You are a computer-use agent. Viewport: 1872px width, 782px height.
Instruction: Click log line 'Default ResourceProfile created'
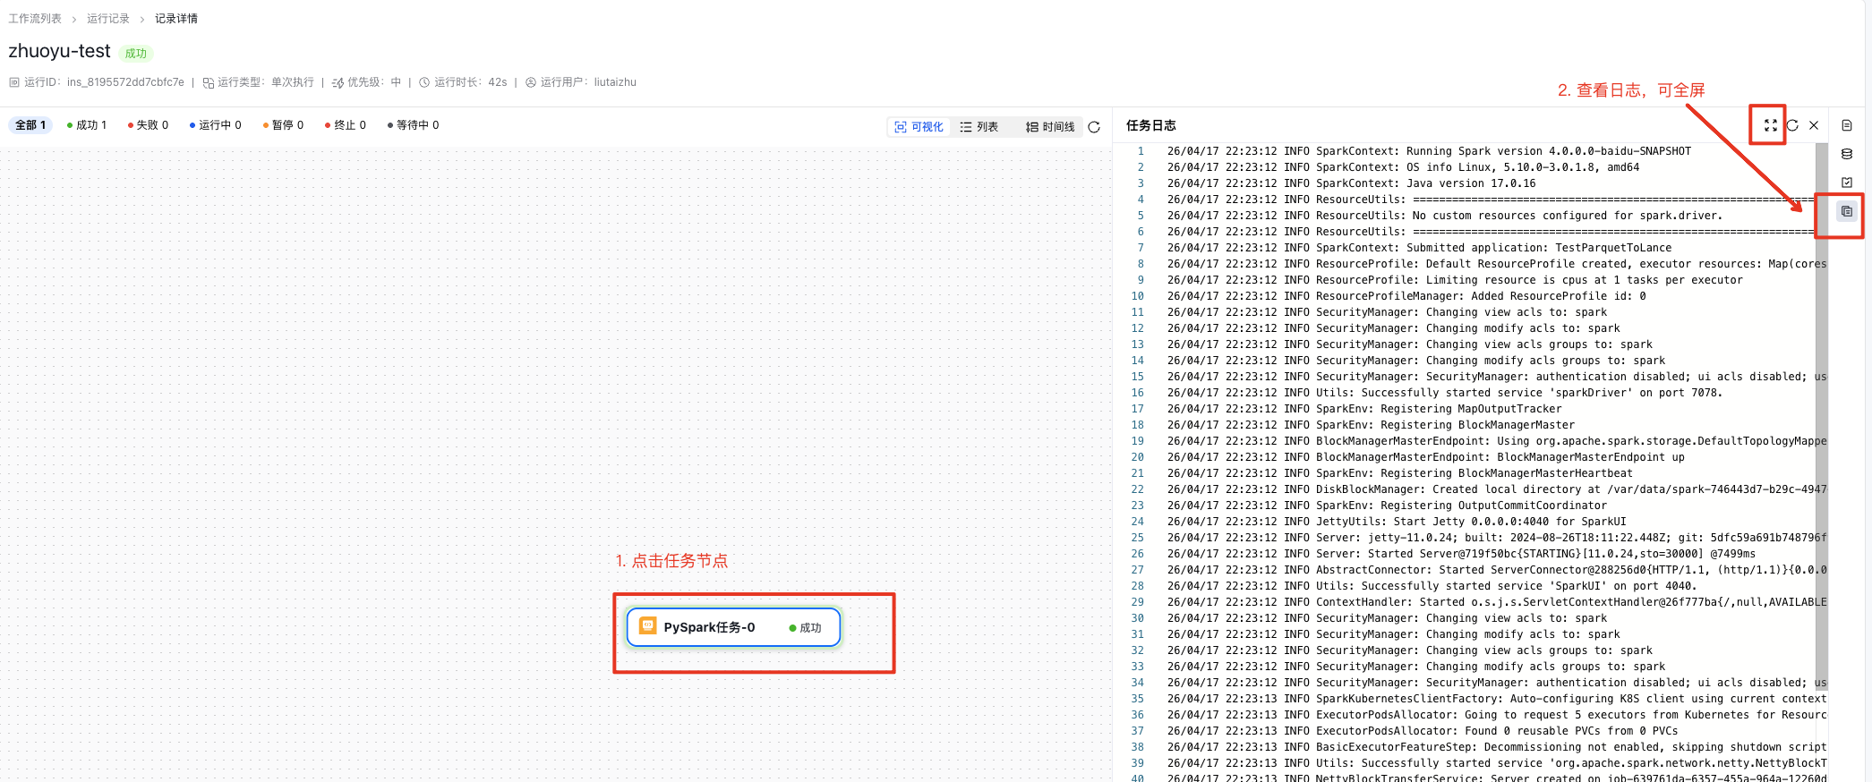(1496, 264)
